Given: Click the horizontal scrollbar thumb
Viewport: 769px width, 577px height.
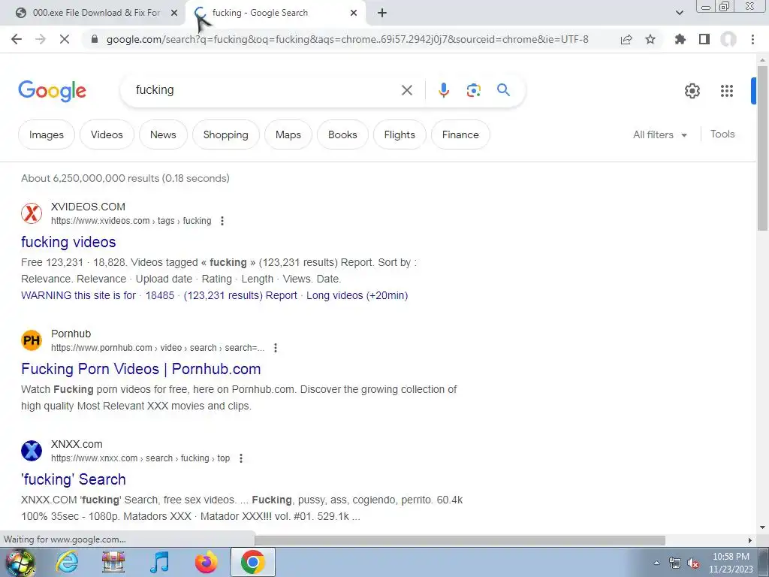Looking at the screenshot, I should pos(460,540).
